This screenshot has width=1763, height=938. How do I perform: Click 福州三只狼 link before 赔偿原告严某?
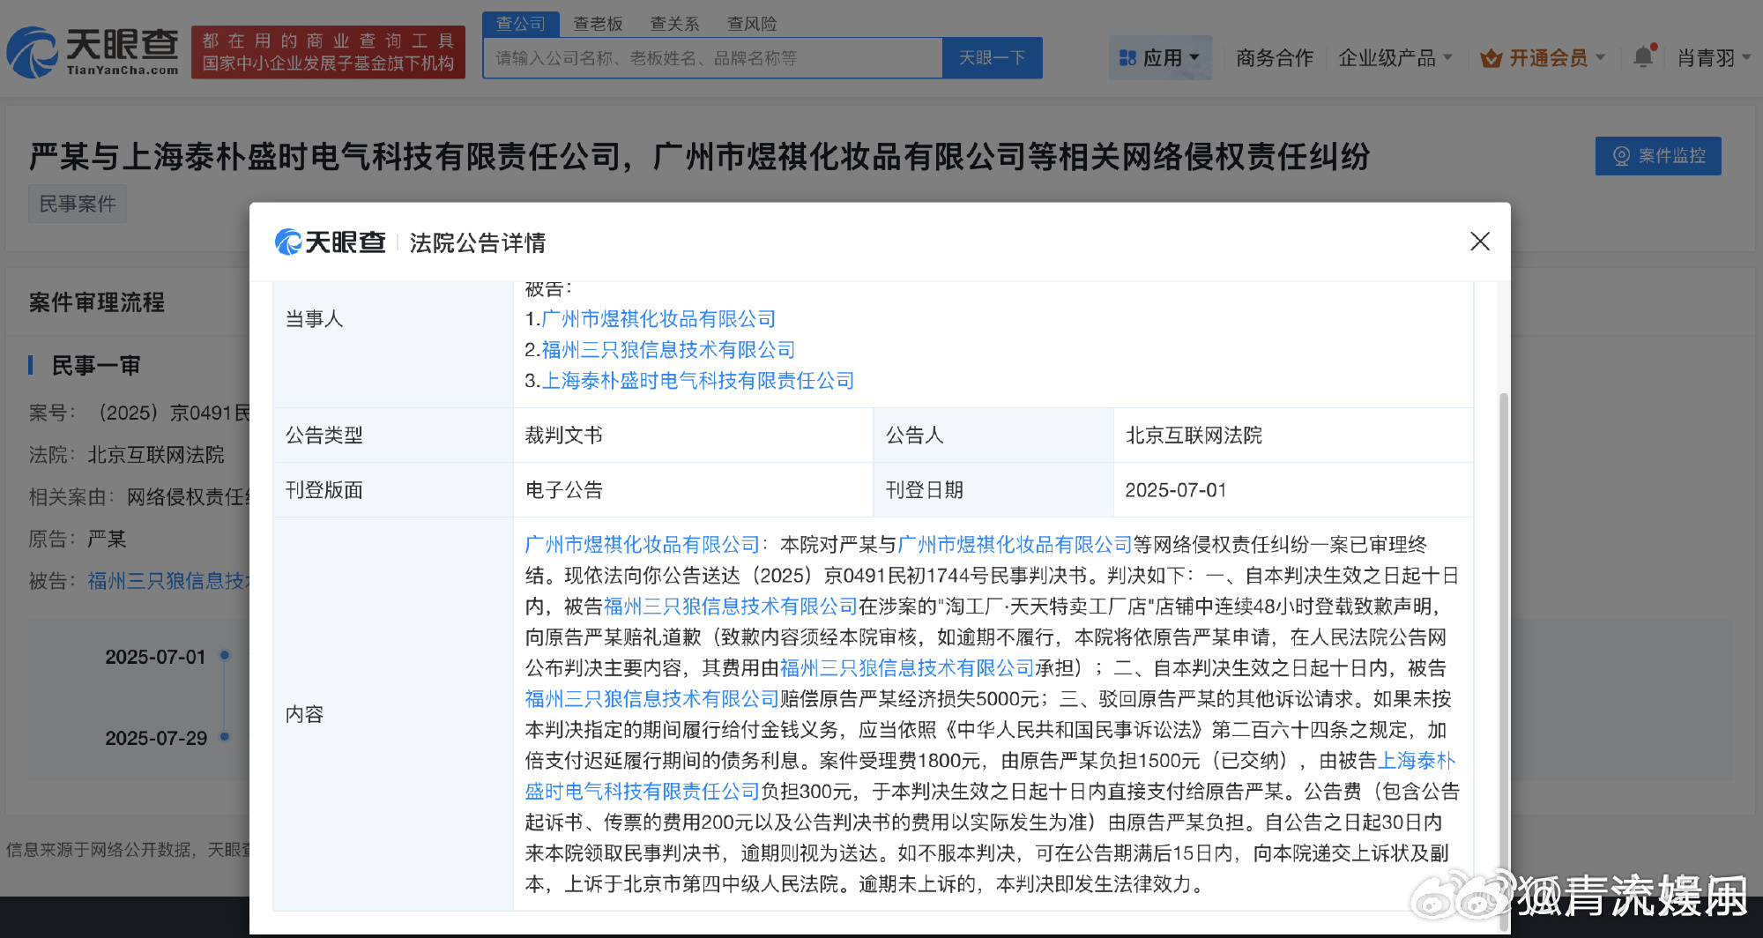point(652,699)
